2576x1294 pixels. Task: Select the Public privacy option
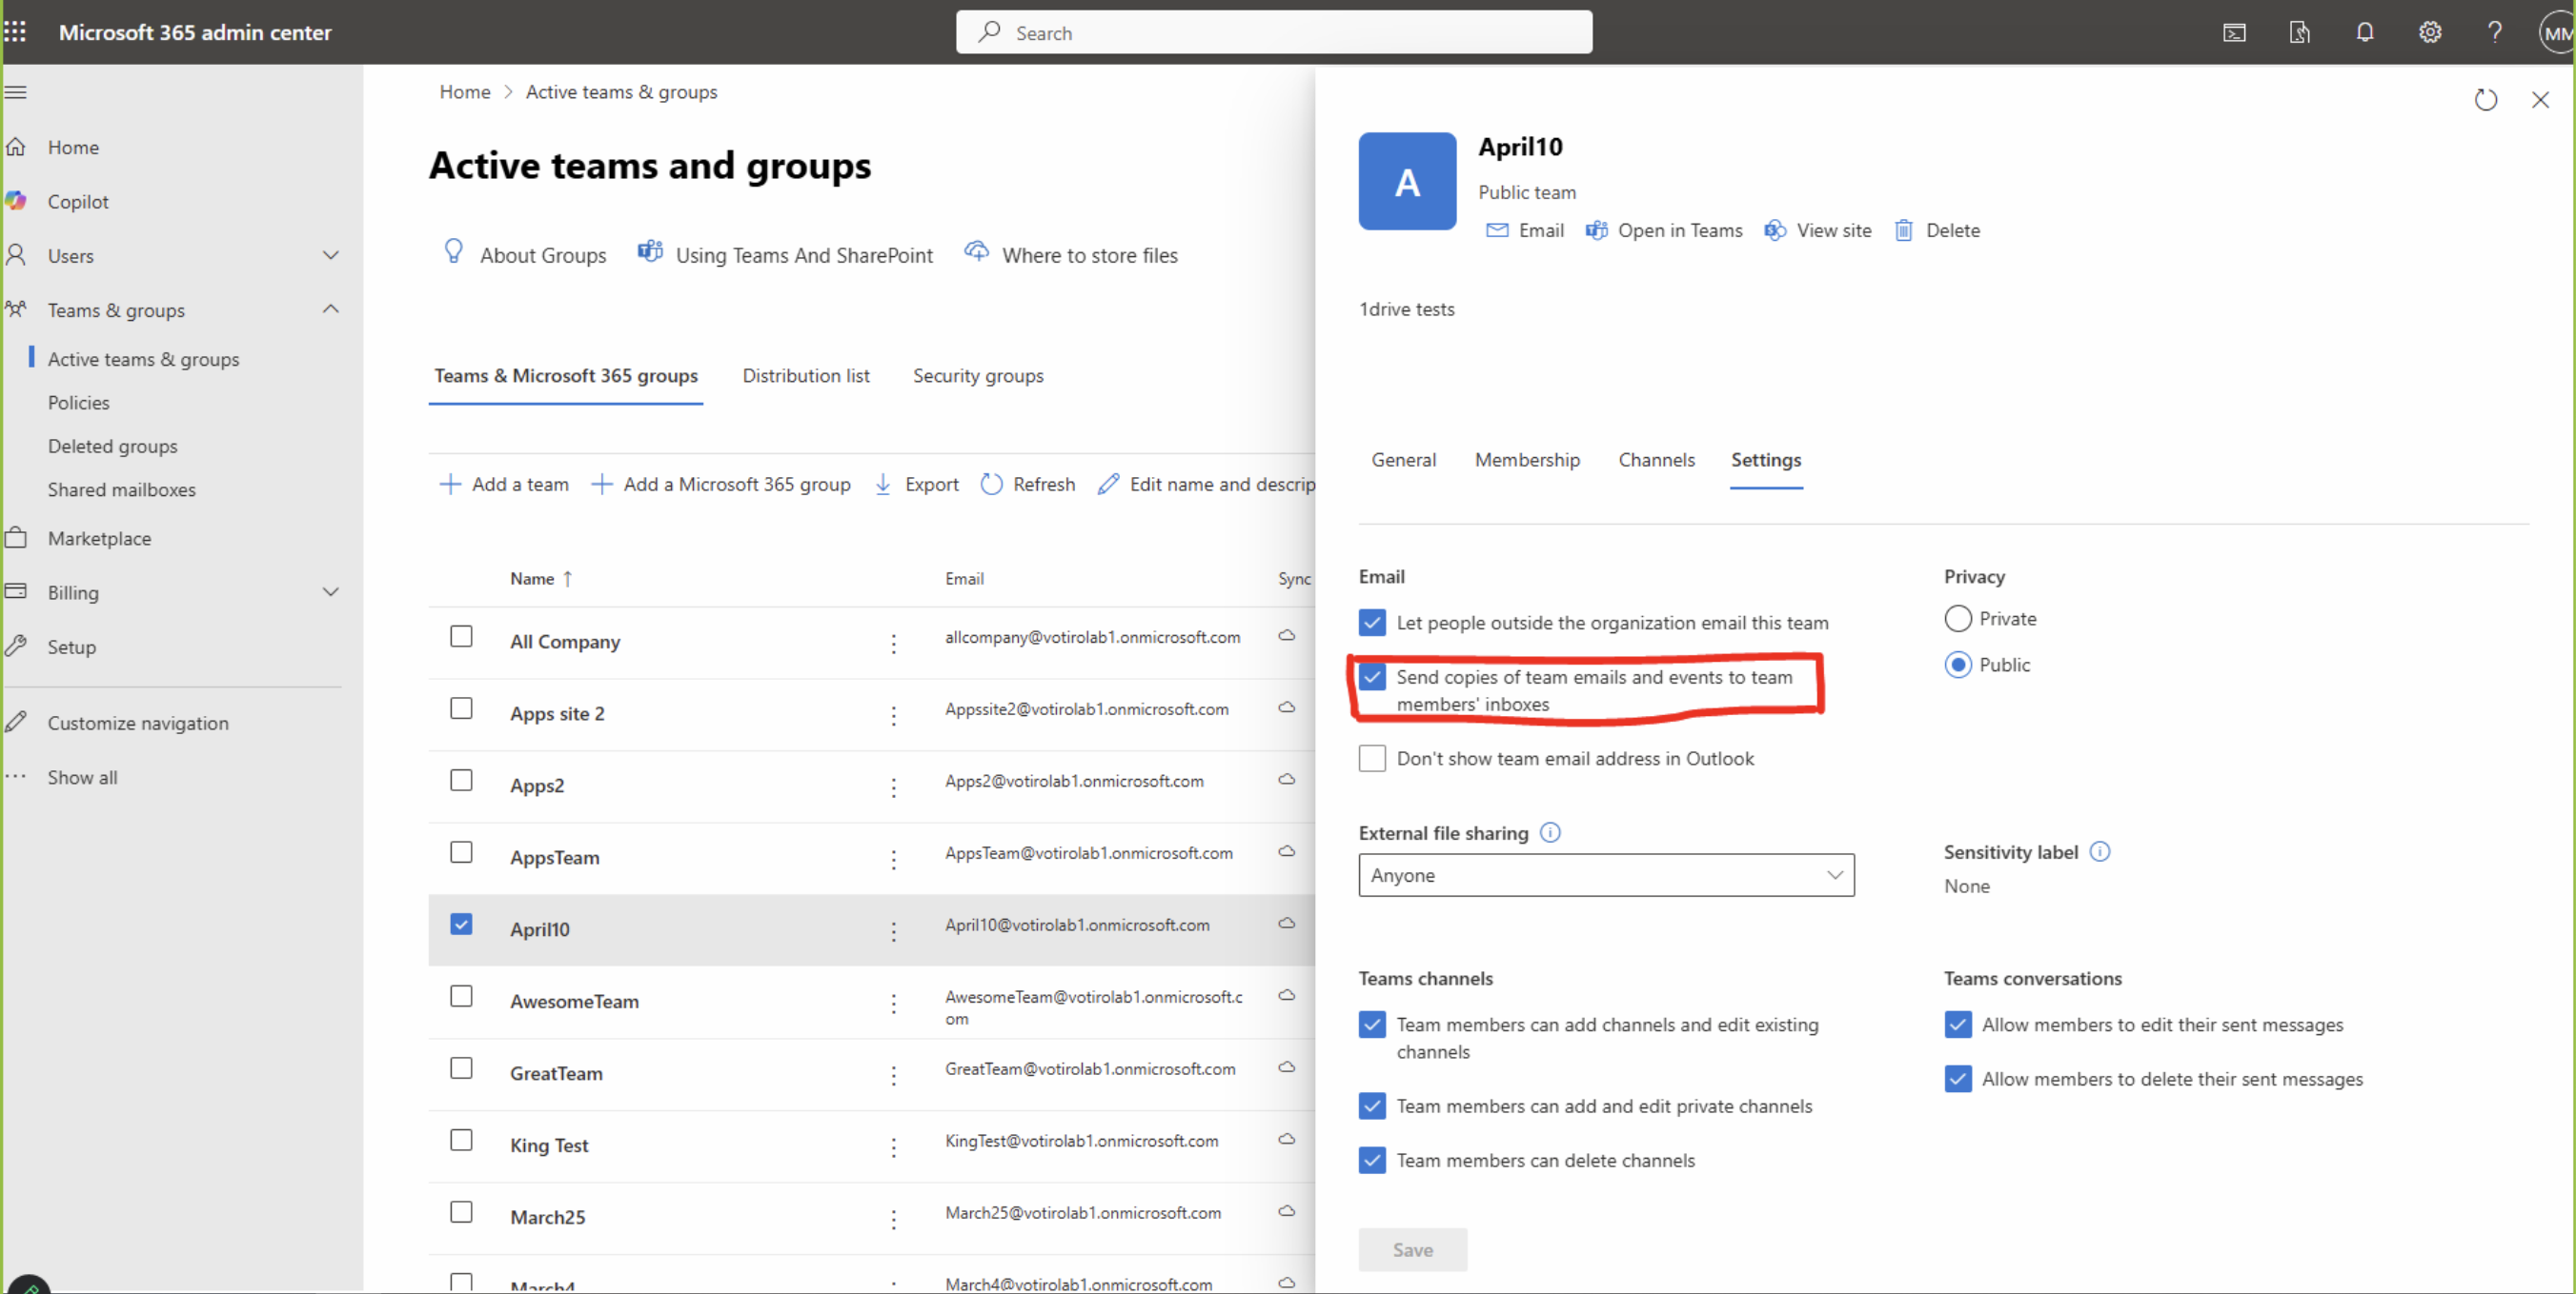pos(1957,665)
